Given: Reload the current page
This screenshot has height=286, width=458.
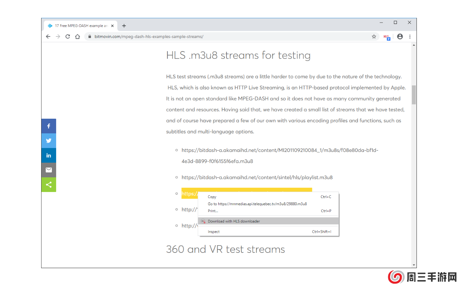Looking at the screenshot, I should pos(68,36).
